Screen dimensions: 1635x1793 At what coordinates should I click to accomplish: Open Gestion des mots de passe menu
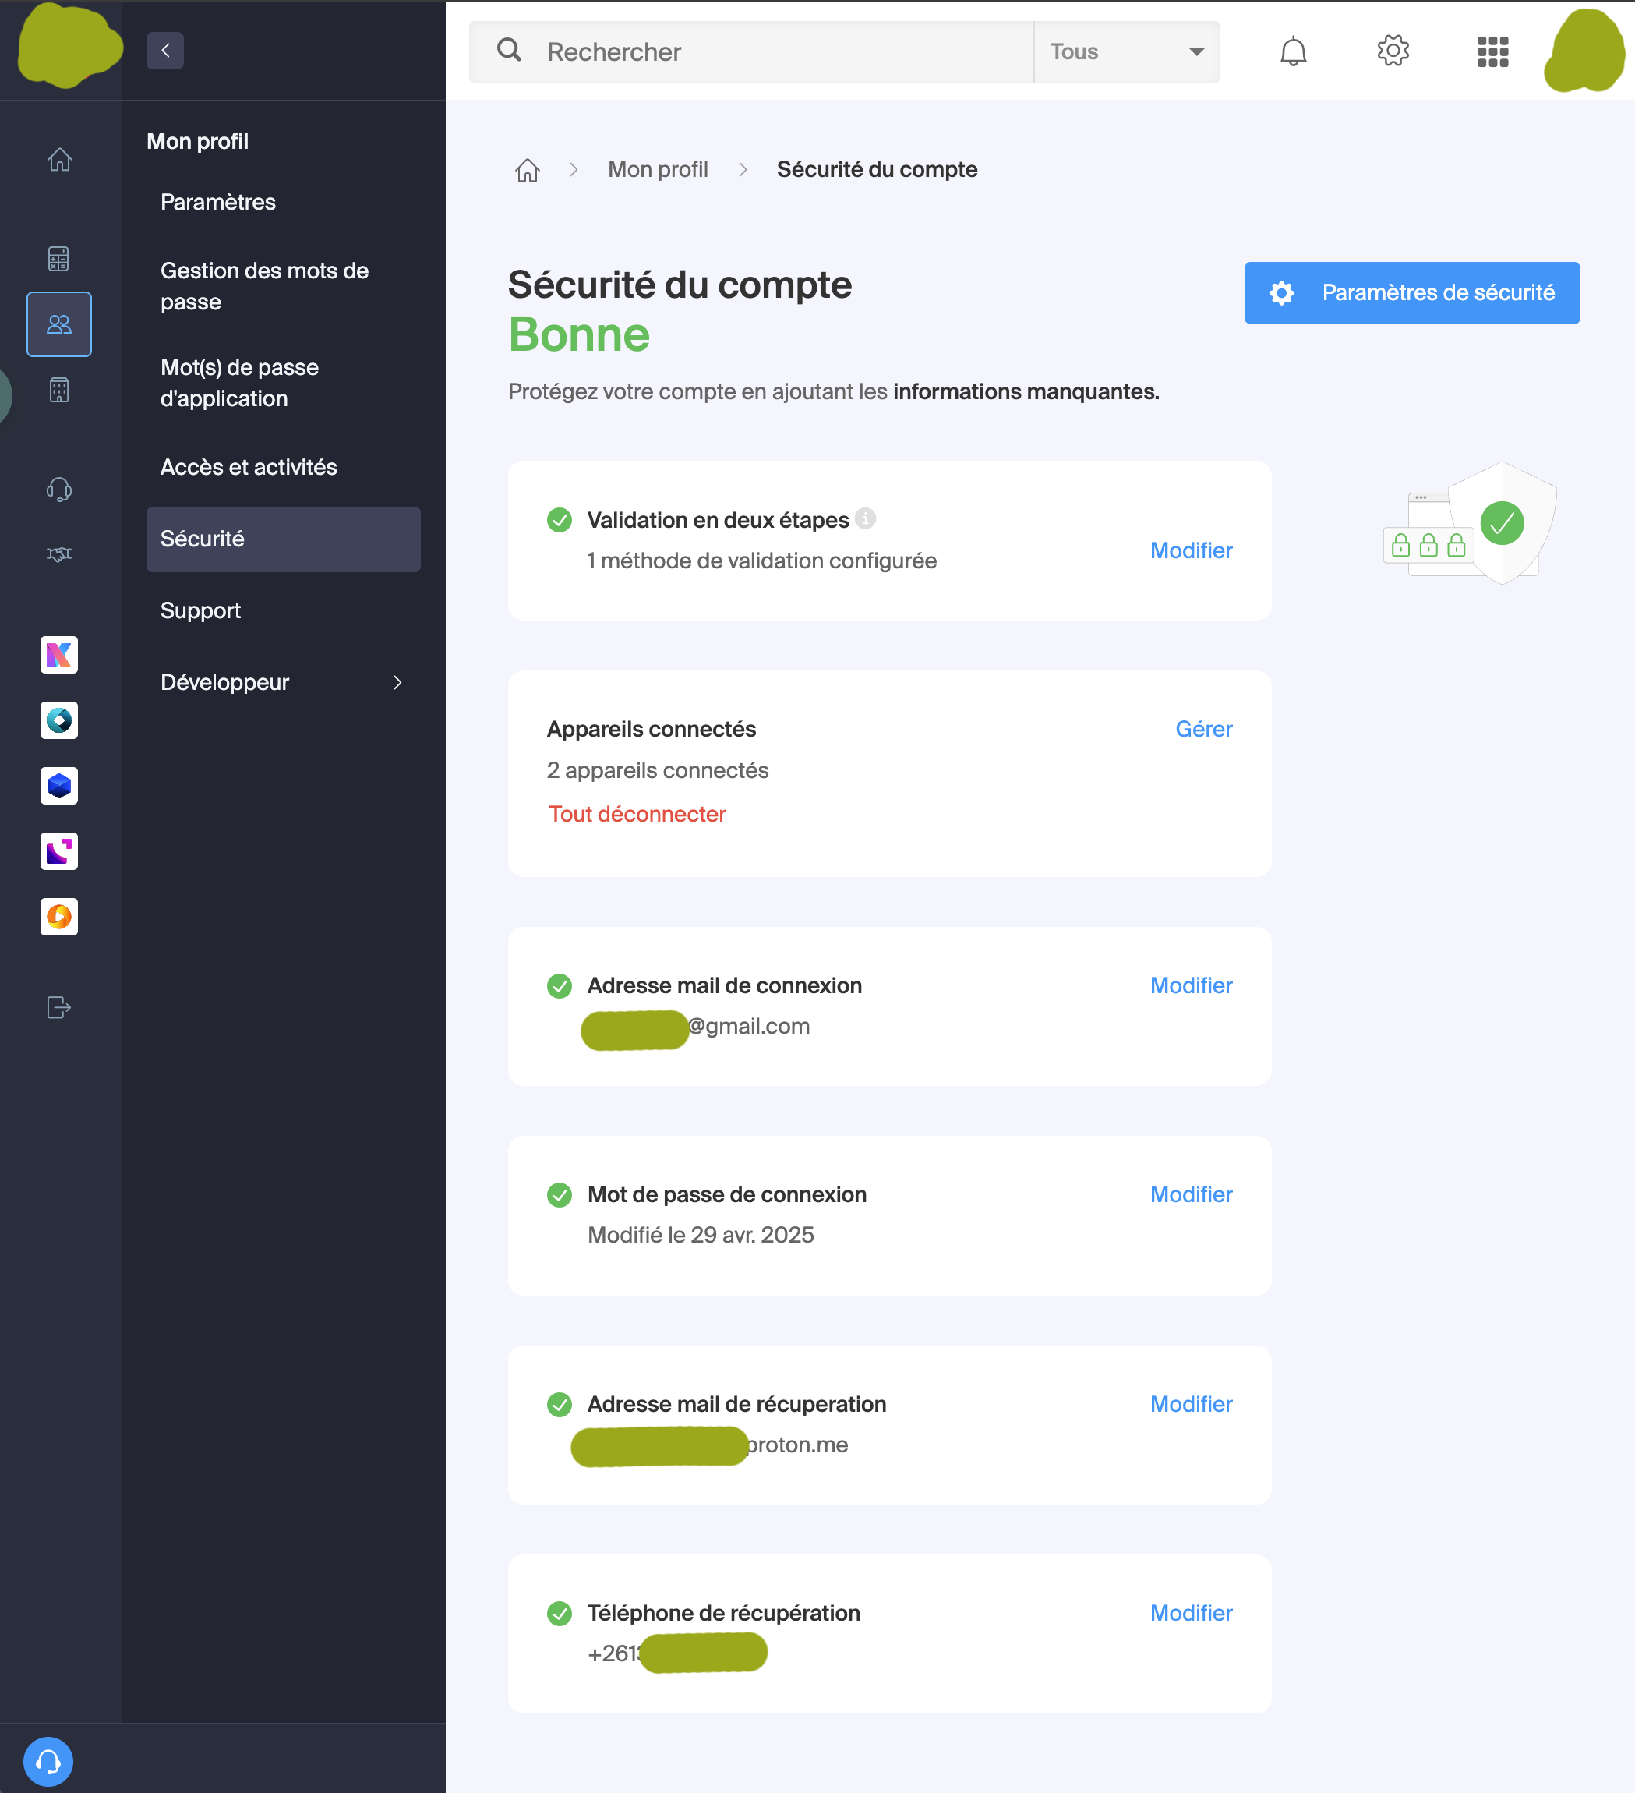click(x=265, y=285)
